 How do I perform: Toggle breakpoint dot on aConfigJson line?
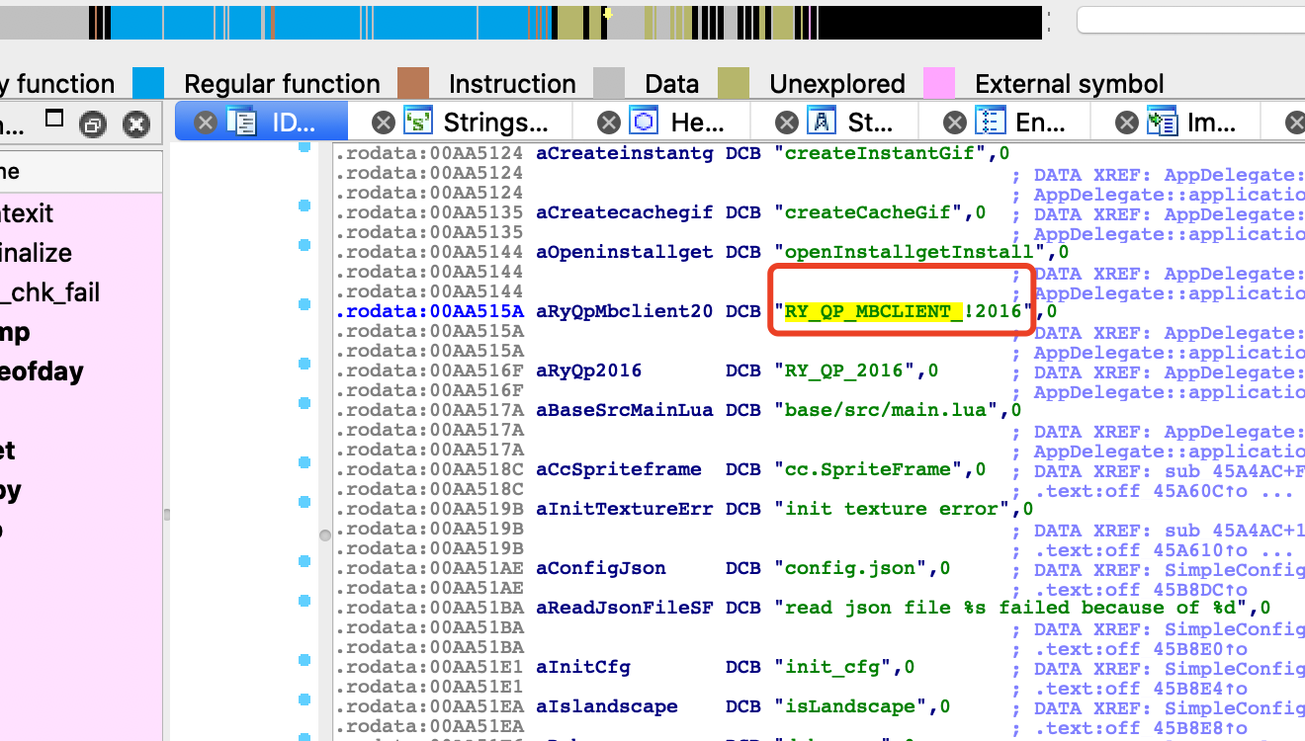tap(304, 561)
